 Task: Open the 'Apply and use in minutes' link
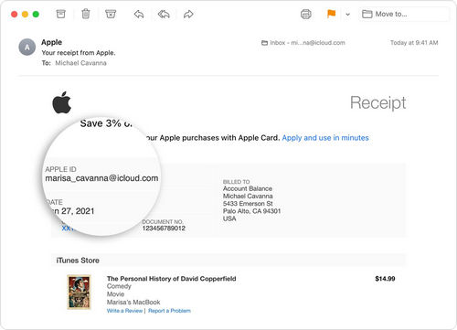(325, 138)
